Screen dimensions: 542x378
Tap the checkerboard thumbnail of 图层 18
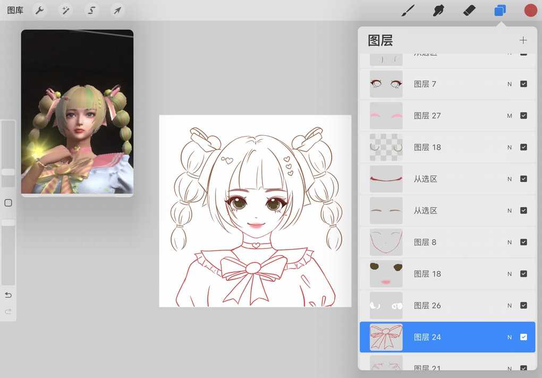coord(386,148)
